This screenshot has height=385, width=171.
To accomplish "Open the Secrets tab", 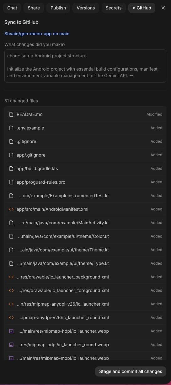I will pyautogui.click(x=114, y=8).
